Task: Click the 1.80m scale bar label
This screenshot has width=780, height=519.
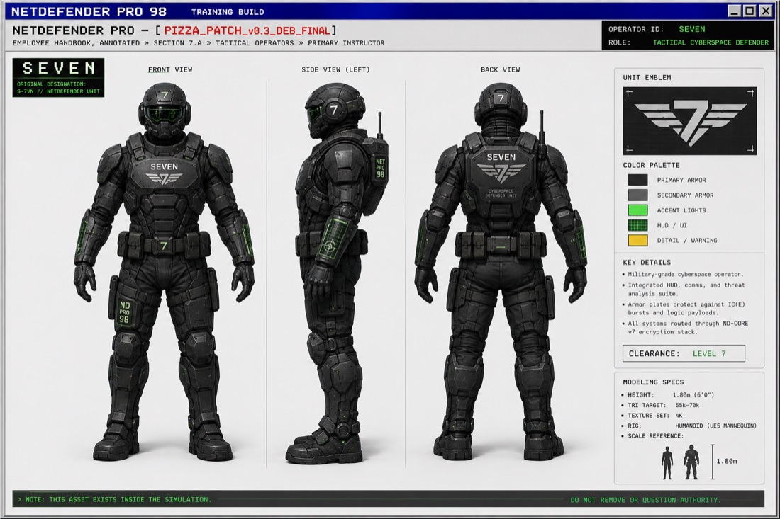Action: point(727,462)
